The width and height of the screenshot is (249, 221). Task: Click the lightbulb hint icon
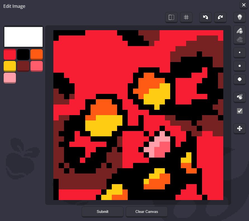pos(239,17)
